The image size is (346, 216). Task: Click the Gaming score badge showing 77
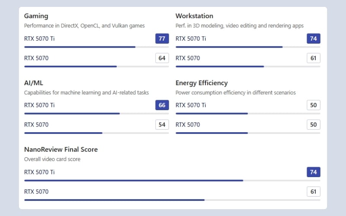point(162,38)
